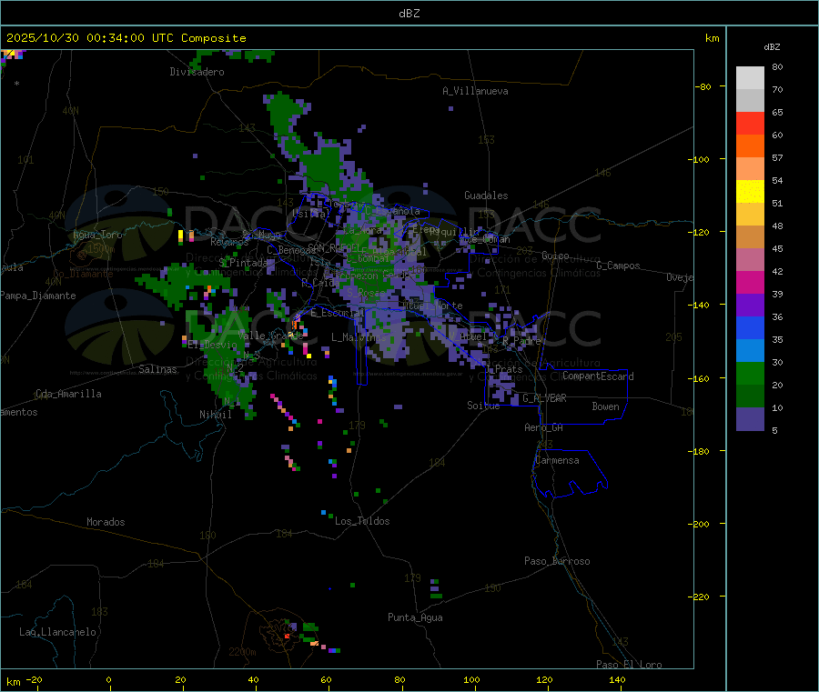
Task: Click the '-220' y-axis tick label
Action: click(x=701, y=597)
